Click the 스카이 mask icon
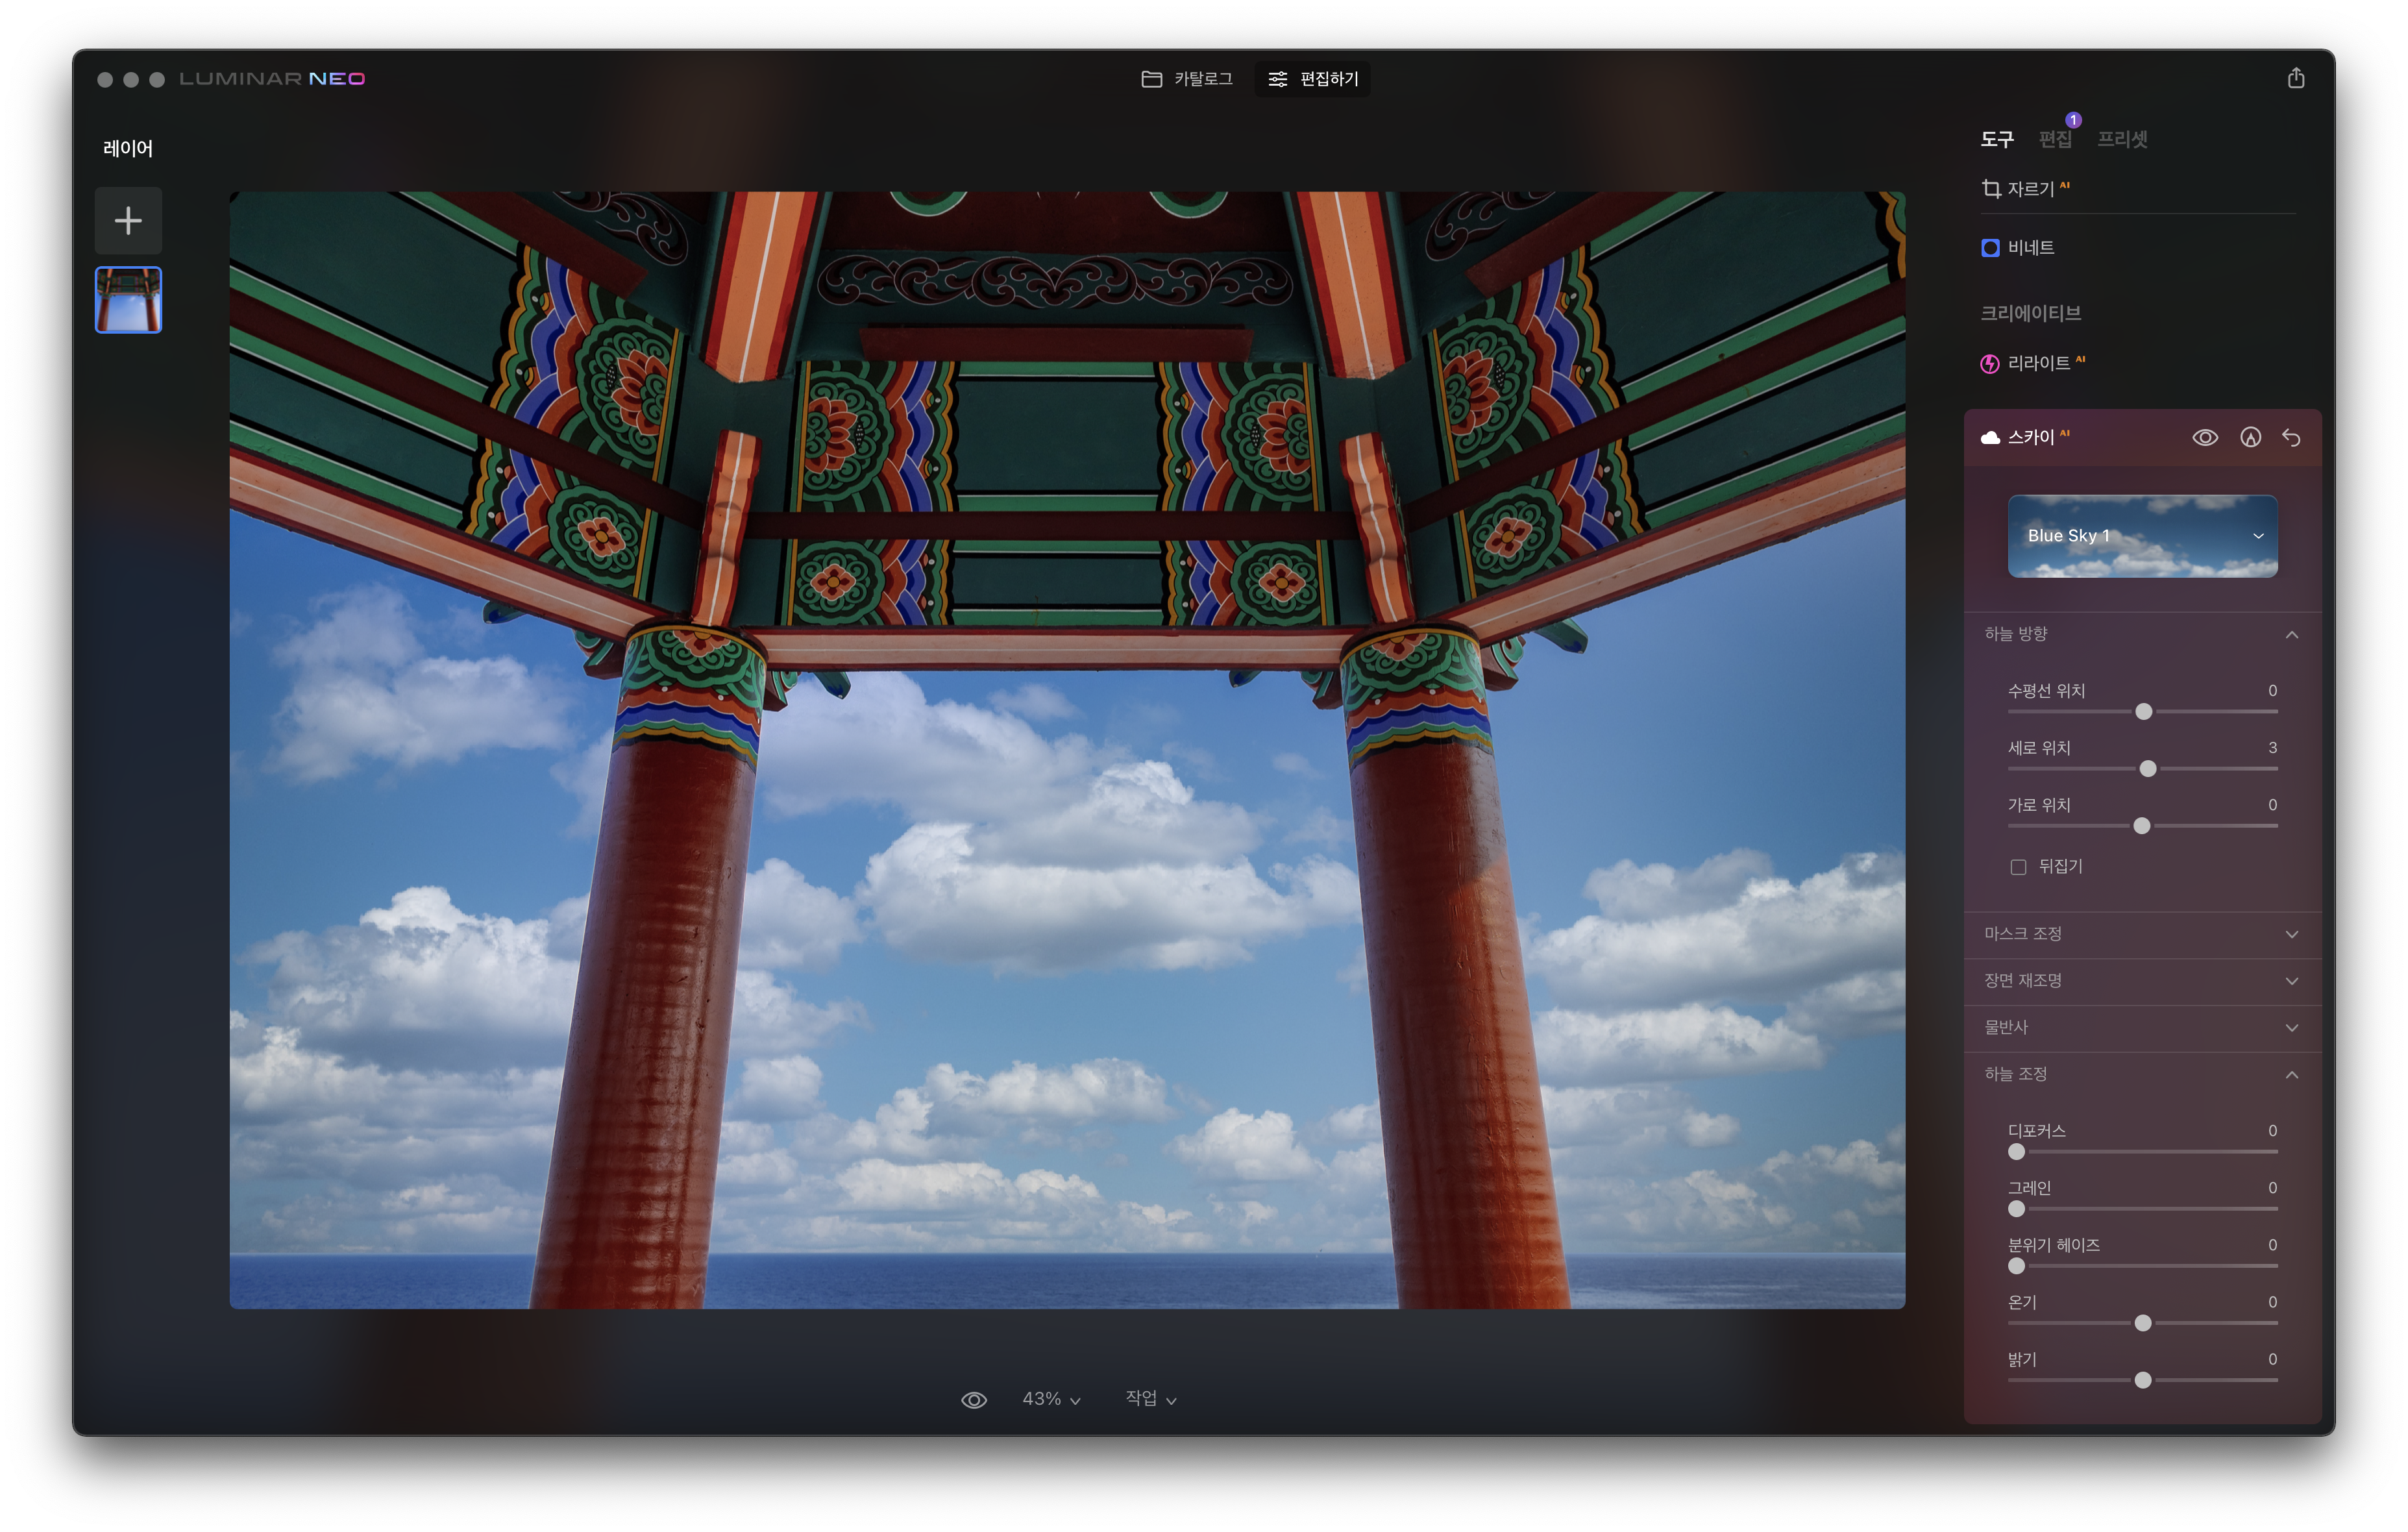 pyautogui.click(x=2250, y=437)
